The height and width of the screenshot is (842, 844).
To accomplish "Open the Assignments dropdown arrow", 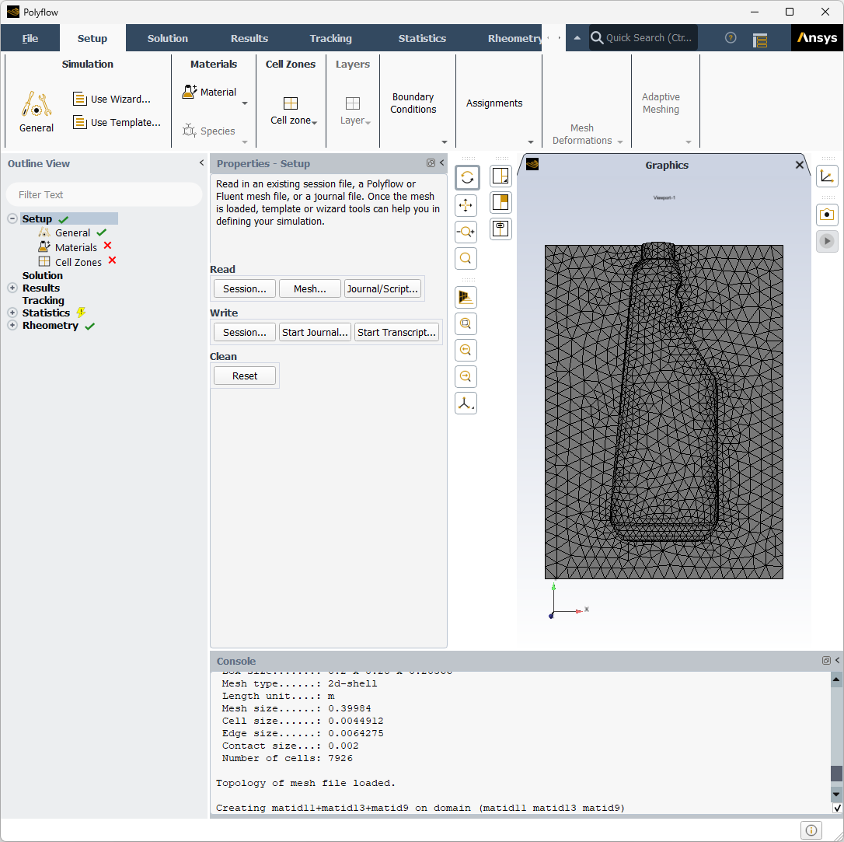I will pyautogui.click(x=531, y=142).
